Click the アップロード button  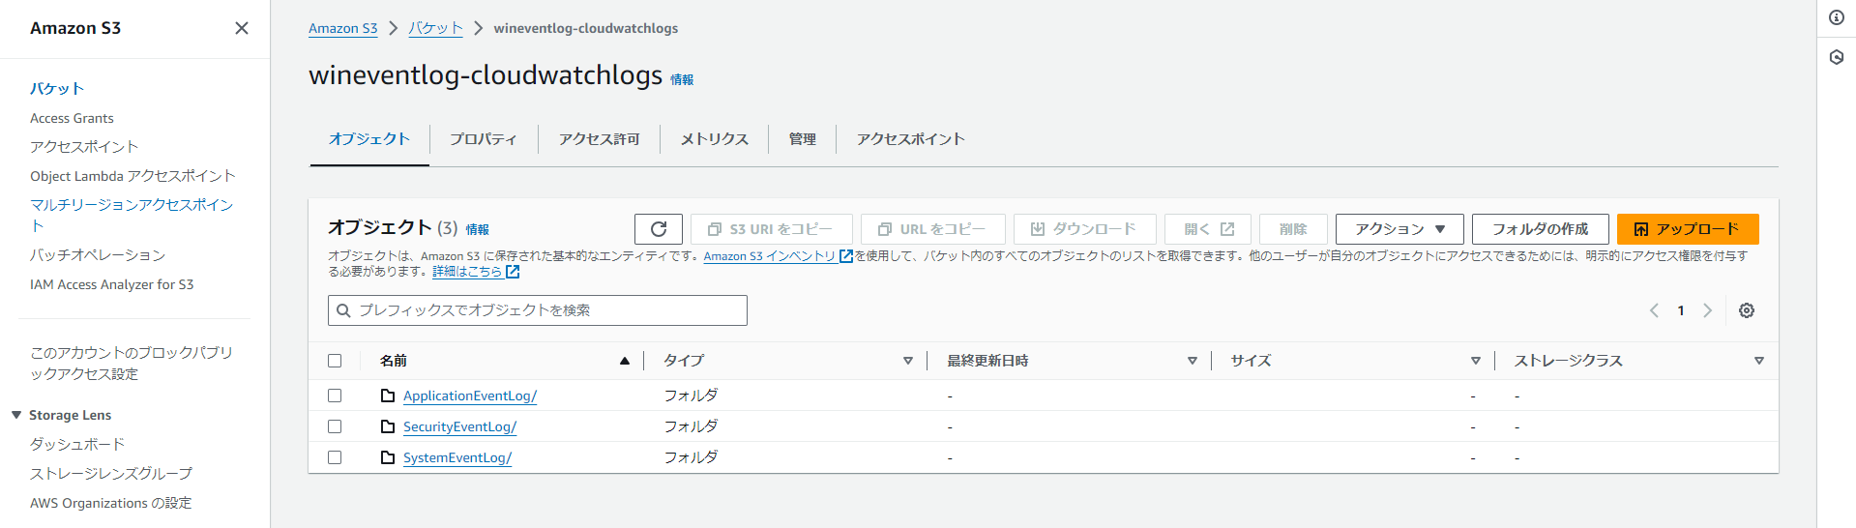tap(1688, 229)
